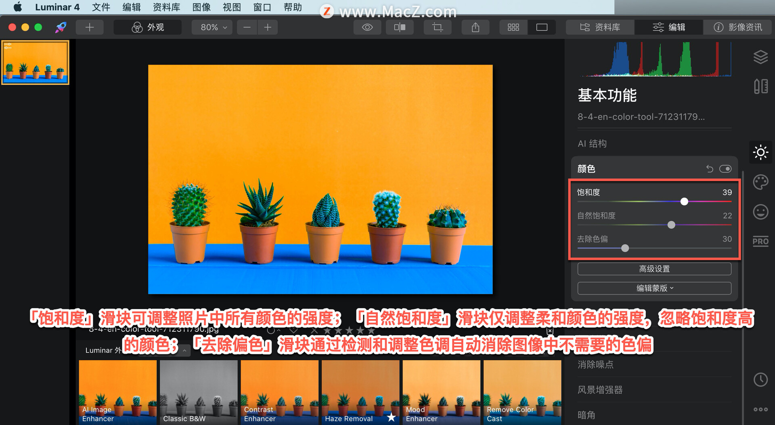Click the share/export icon
Screen dimensions: 775x425
coord(475,27)
